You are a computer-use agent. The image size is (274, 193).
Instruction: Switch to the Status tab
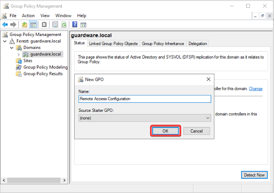(x=79, y=43)
